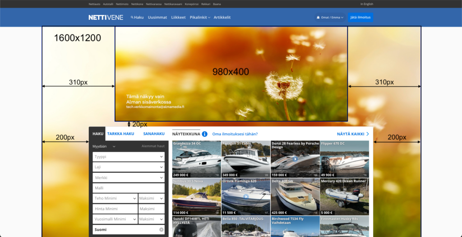Open the Omat / Emma user menu
Viewport: 462px width, 237px height.
pos(330,18)
